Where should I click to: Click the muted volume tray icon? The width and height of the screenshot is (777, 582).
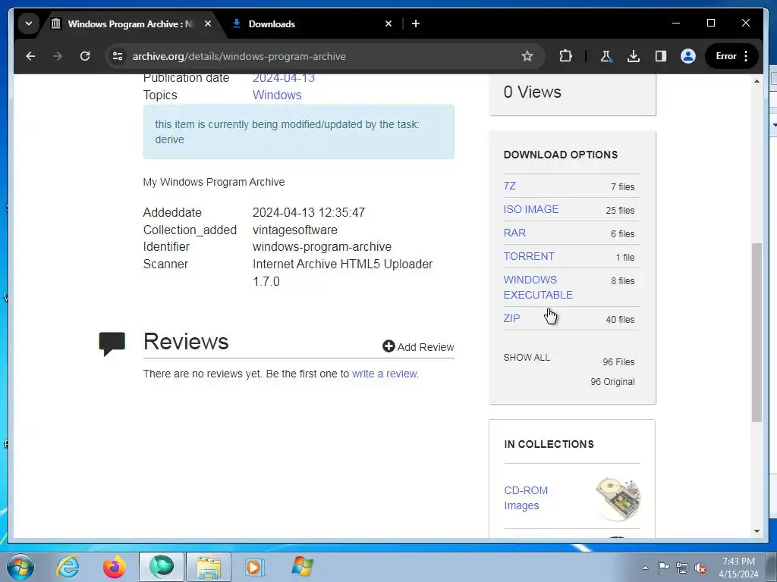point(700,568)
